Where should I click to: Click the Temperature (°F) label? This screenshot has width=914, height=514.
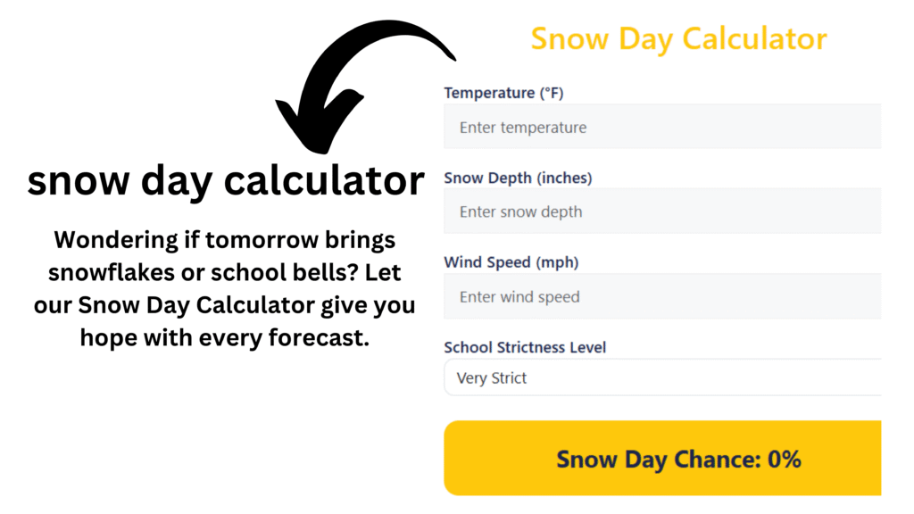tap(503, 93)
